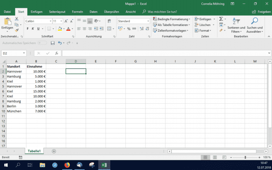The width and height of the screenshot is (272, 170).
Task: Apply italic formatting with the K button
Action: pos(33,29)
